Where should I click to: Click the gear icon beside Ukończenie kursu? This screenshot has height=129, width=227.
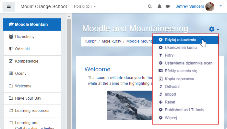point(161,47)
